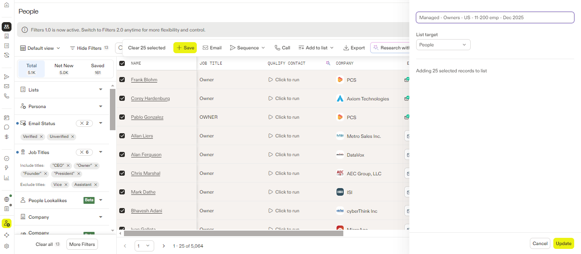Switch to the Net New tab
This screenshot has width=581, height=254.
click(x=64, y=69)
